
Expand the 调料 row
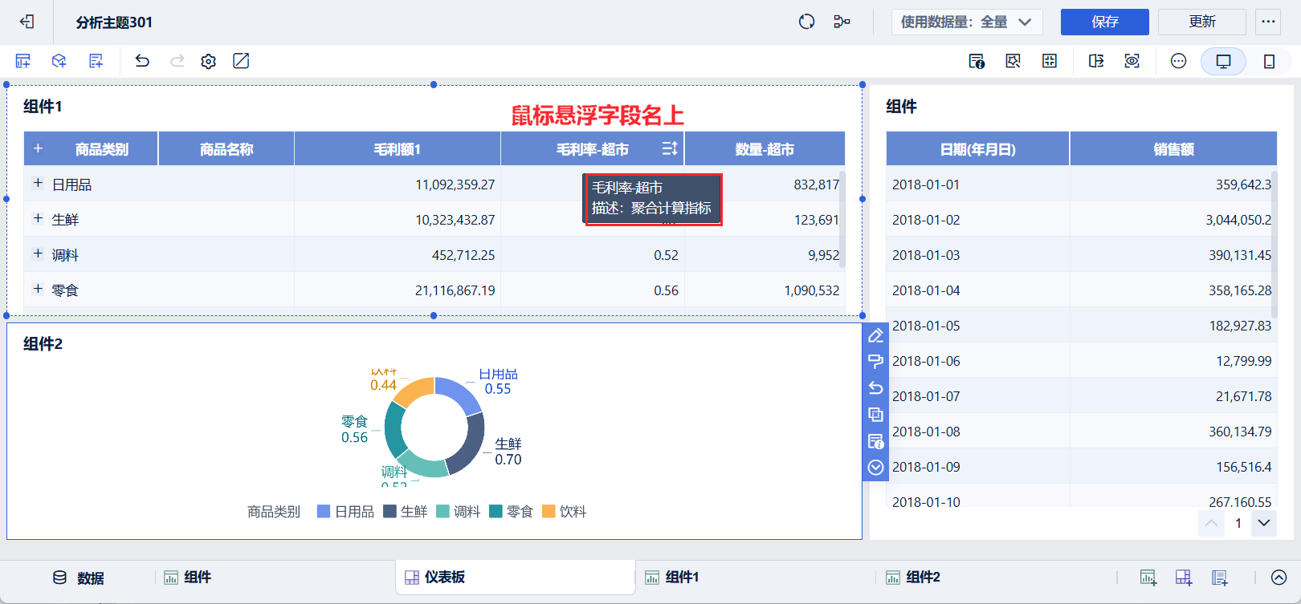point(38,254)
